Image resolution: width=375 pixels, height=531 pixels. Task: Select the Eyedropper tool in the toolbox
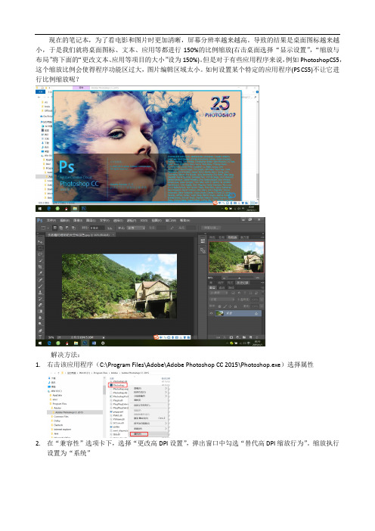(40, 273)
